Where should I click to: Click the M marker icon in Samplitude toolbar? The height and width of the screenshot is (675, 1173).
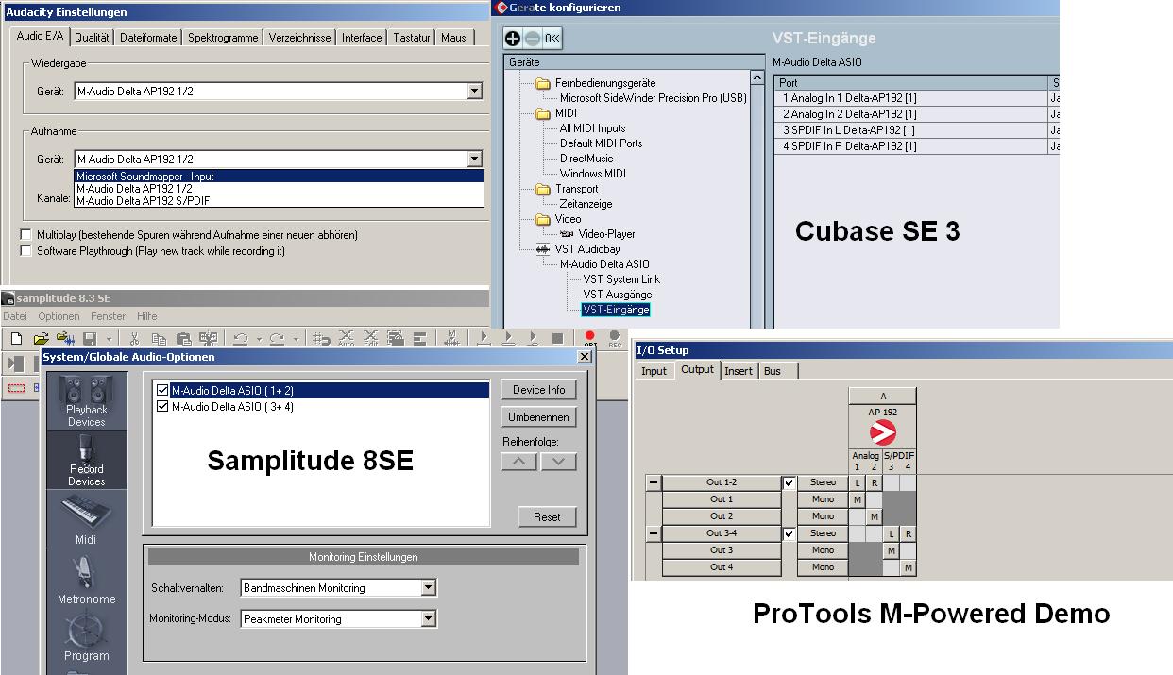[451, 339]
